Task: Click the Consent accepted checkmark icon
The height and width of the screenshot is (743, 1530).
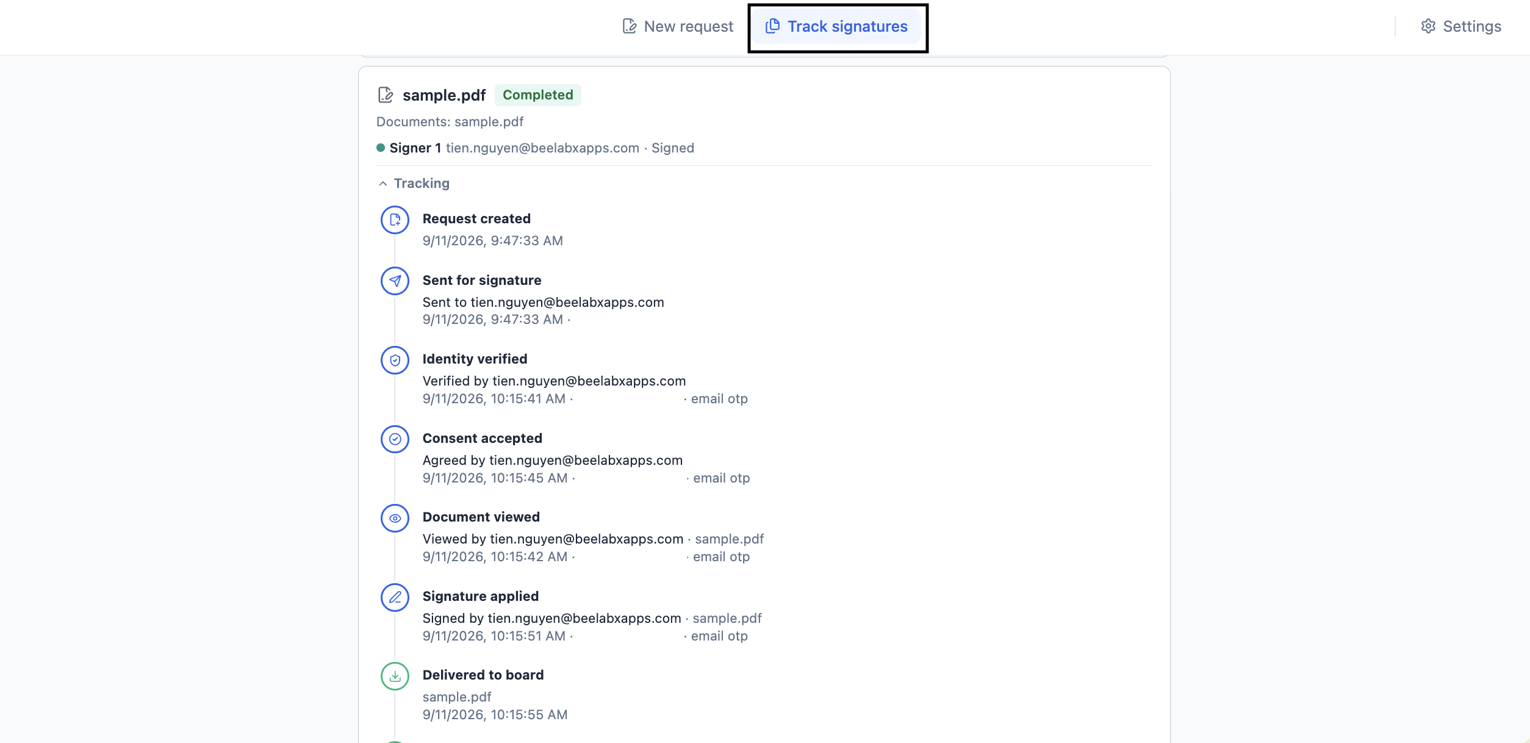Action: point(395,439)
